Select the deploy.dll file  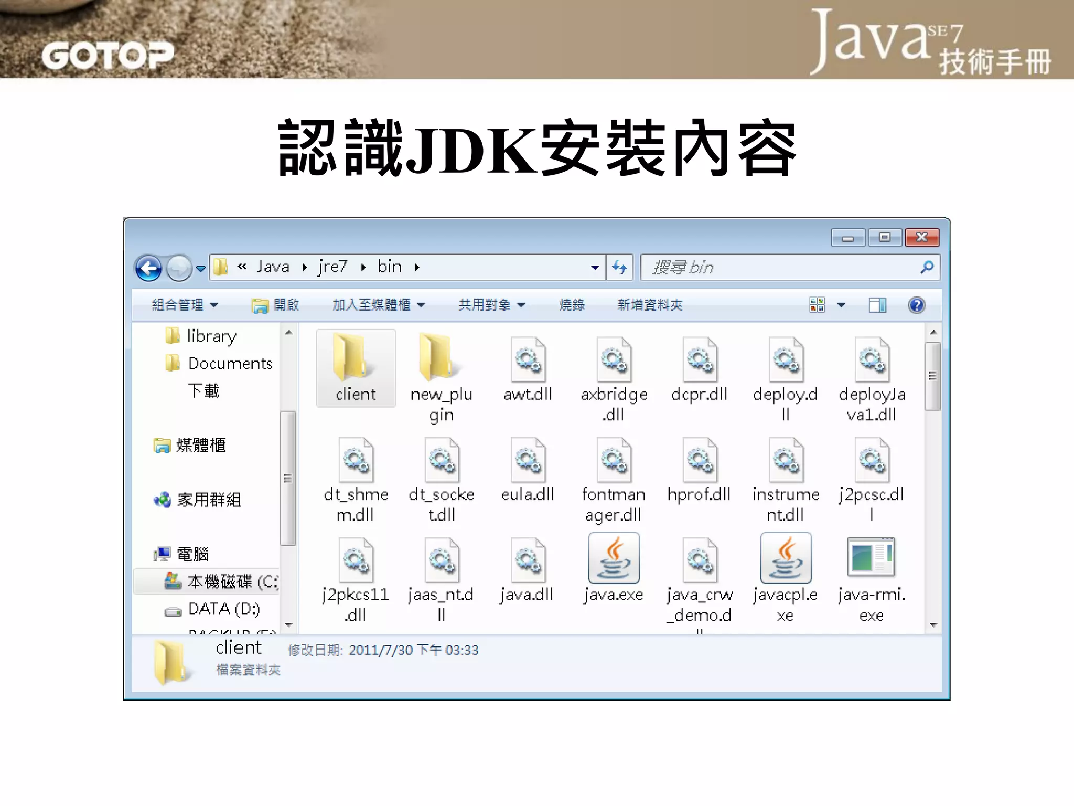point(785,379)
